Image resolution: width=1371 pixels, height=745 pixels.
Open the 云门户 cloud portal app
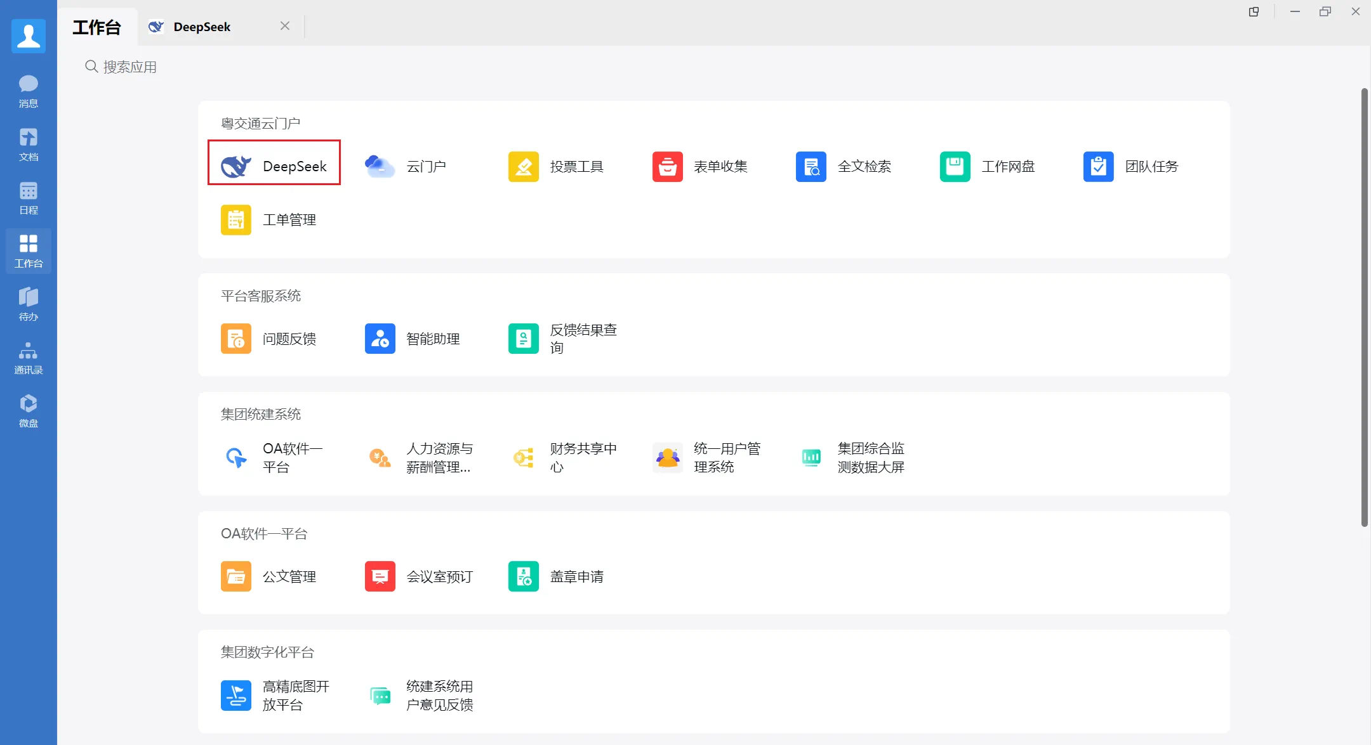(406, 166)
